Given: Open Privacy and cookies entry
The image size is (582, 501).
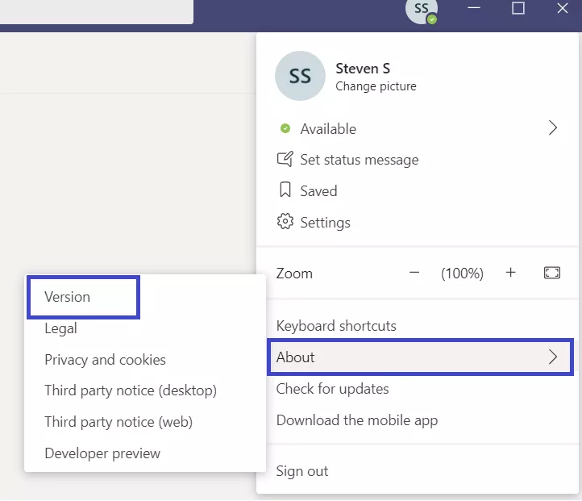Looking at the screenshot, I should pyautogui.click(x=105, y=360).
